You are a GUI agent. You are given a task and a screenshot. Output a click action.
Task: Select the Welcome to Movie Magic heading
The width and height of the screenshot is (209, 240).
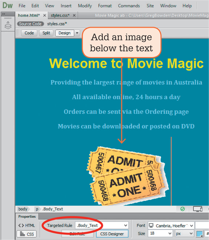click(126, 63)
